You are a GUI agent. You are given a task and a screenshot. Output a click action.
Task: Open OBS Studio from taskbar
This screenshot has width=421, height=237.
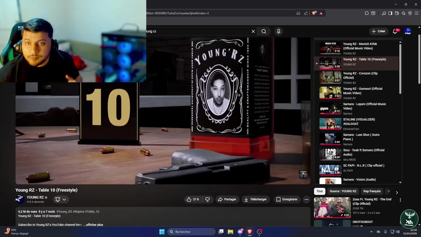(x=259, y=232)
